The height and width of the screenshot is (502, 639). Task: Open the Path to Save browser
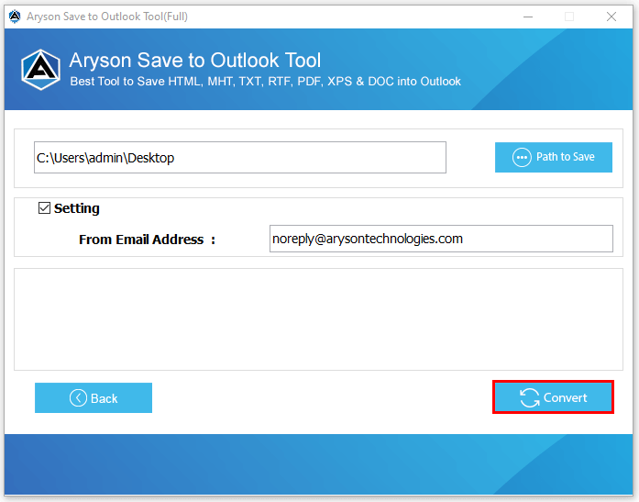(x=554, y=157)
